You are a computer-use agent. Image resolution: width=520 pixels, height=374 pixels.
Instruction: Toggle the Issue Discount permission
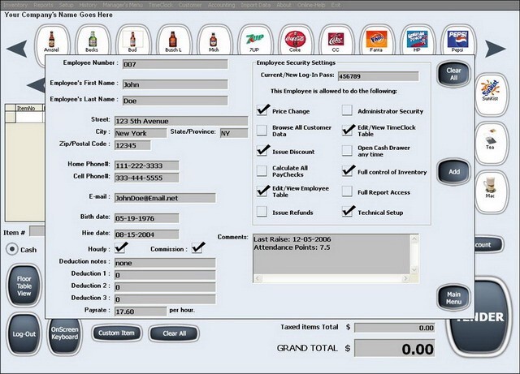pyautogui.click(x=262, y=151)
